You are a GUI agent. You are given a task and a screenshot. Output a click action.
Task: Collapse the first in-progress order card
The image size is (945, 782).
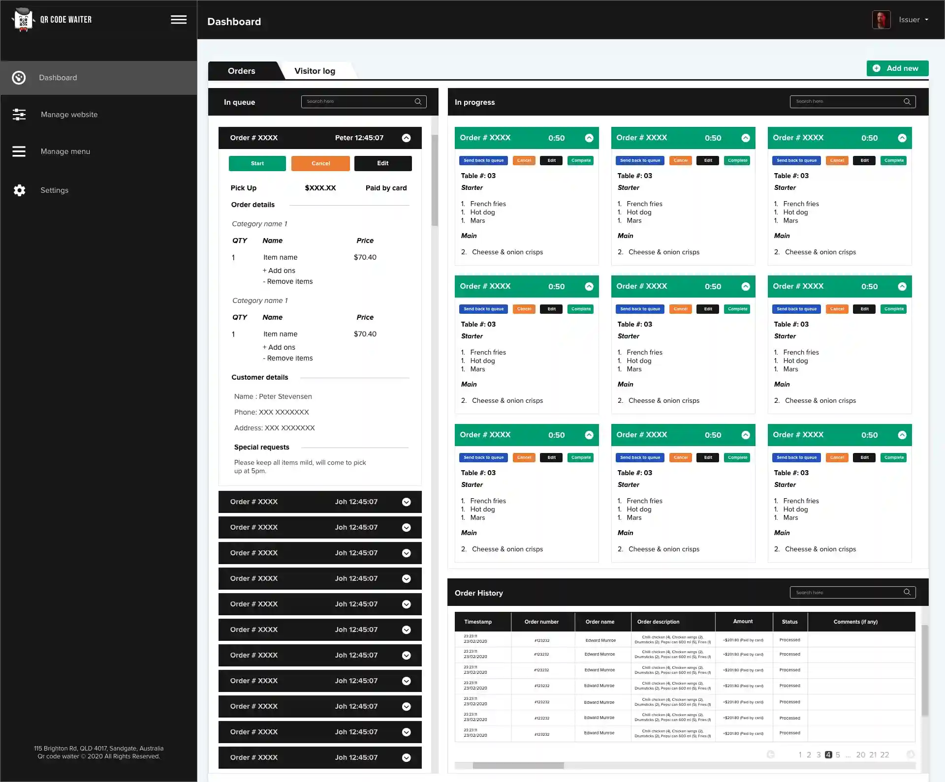click(x=589, y=138)
